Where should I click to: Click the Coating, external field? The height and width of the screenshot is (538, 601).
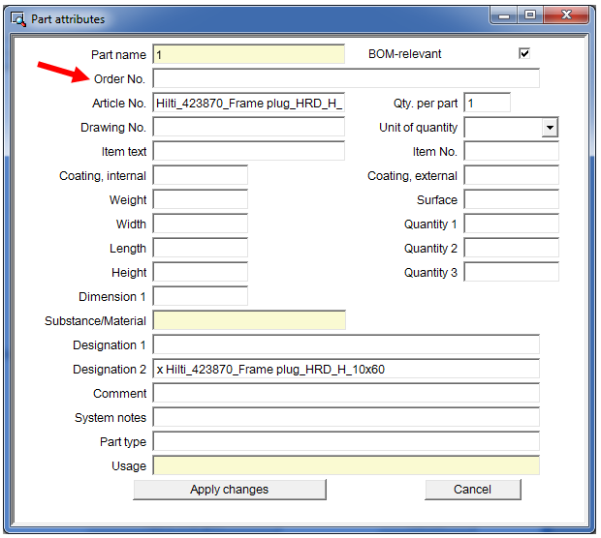(511, 175)
